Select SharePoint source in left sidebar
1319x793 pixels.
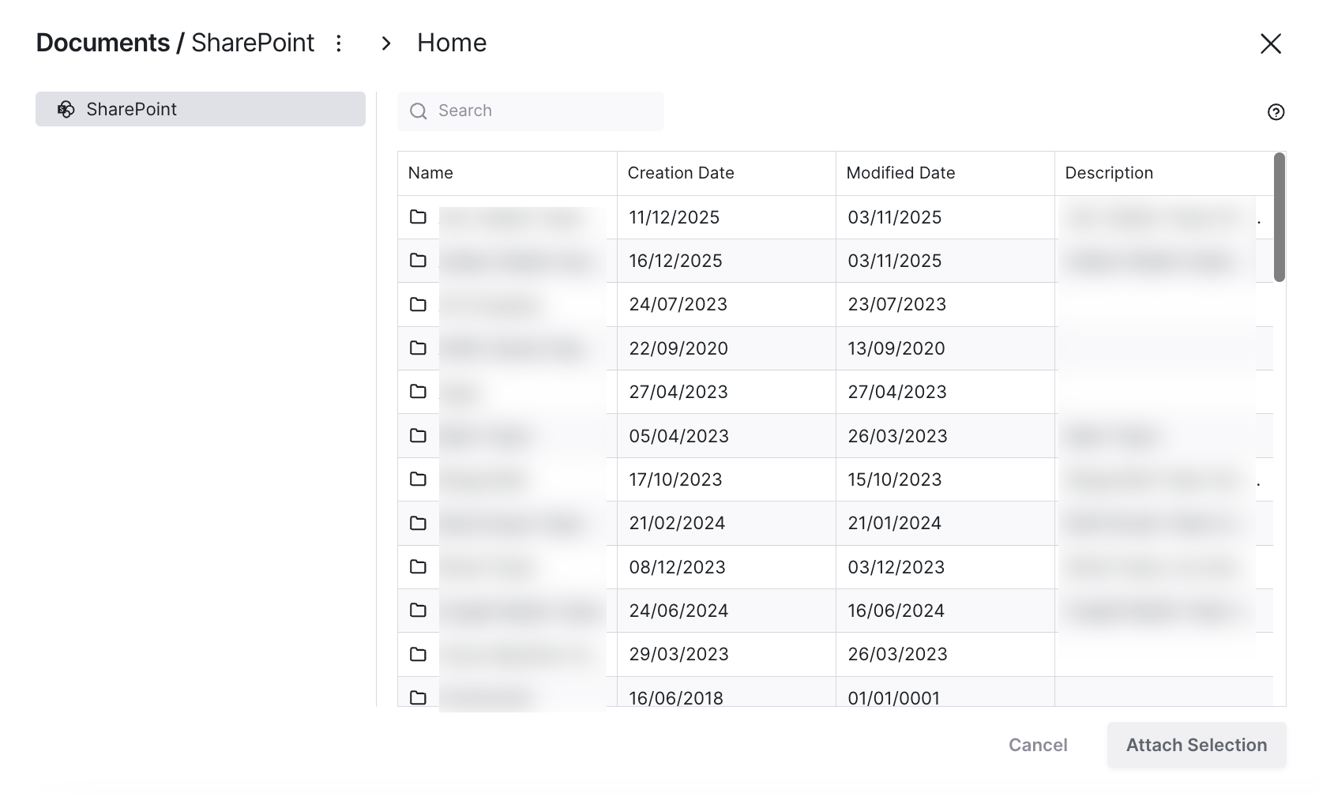(201, 109)
